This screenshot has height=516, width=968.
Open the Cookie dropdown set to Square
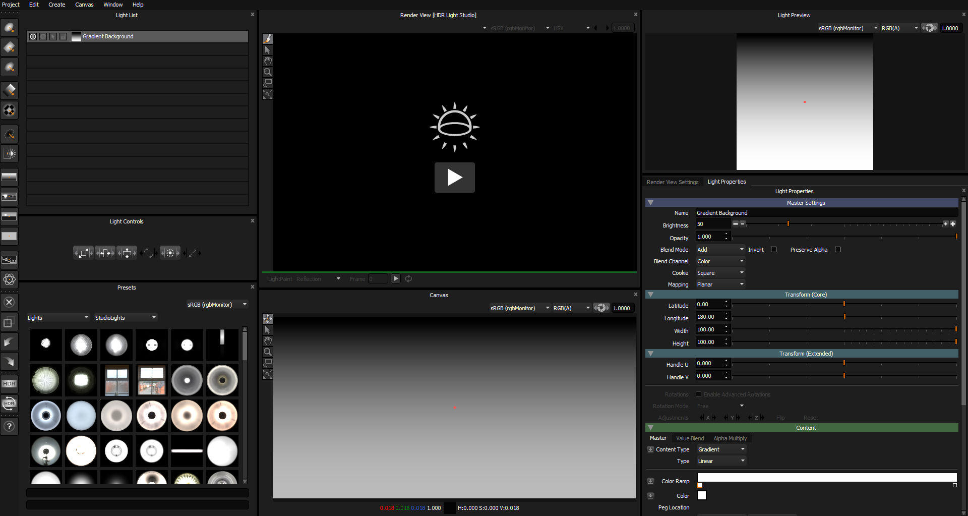[x=720, y=273]
